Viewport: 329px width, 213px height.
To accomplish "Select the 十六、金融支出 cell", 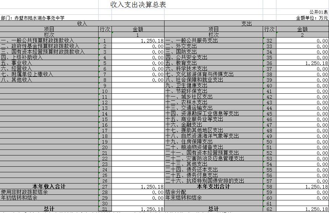I will (x=214, y=125).
